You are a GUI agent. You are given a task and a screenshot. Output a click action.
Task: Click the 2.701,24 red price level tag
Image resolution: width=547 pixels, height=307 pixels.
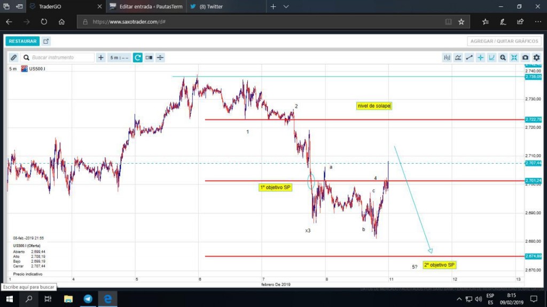point(534,181)
